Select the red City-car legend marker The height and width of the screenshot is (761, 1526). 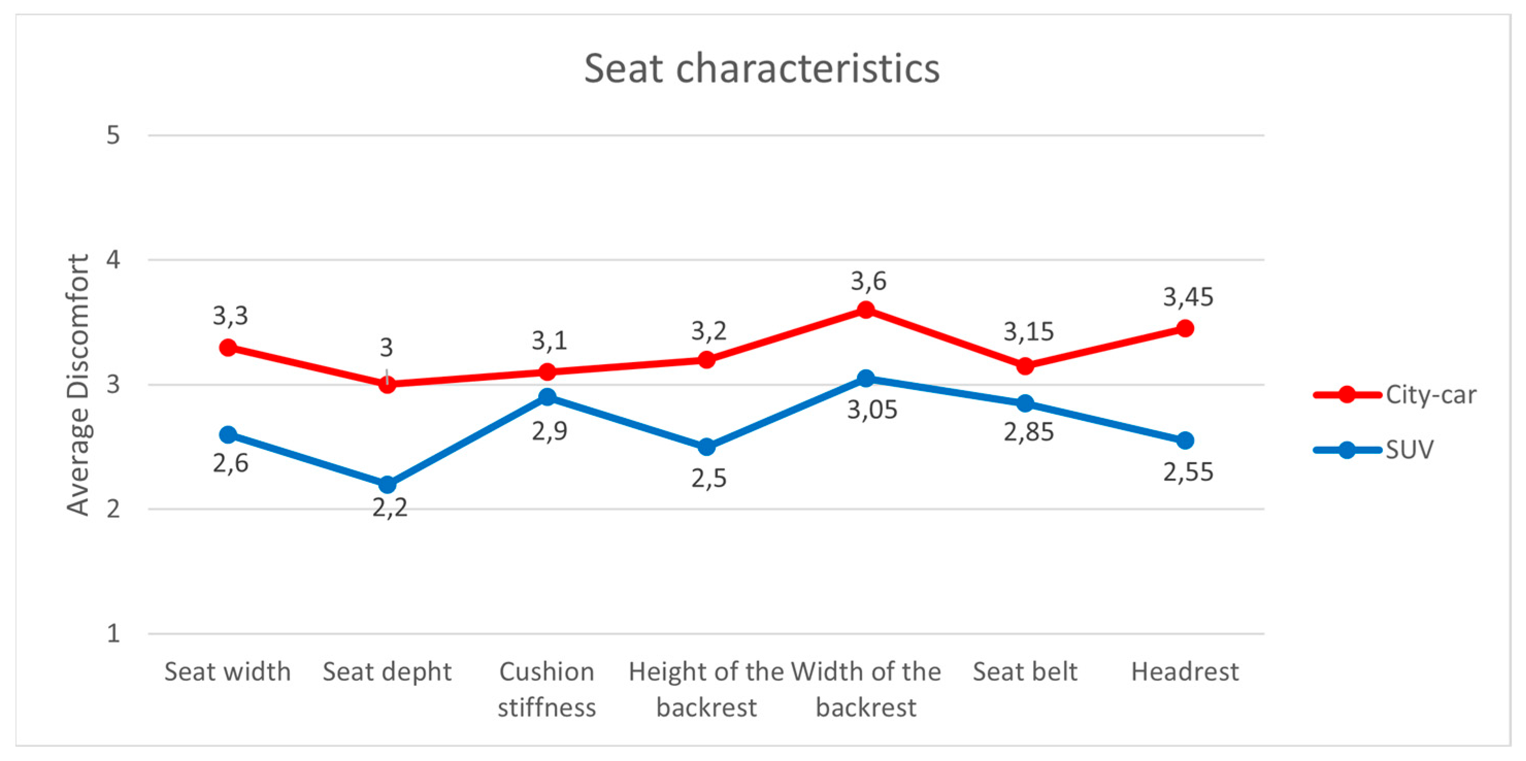tap(1347, 395)
